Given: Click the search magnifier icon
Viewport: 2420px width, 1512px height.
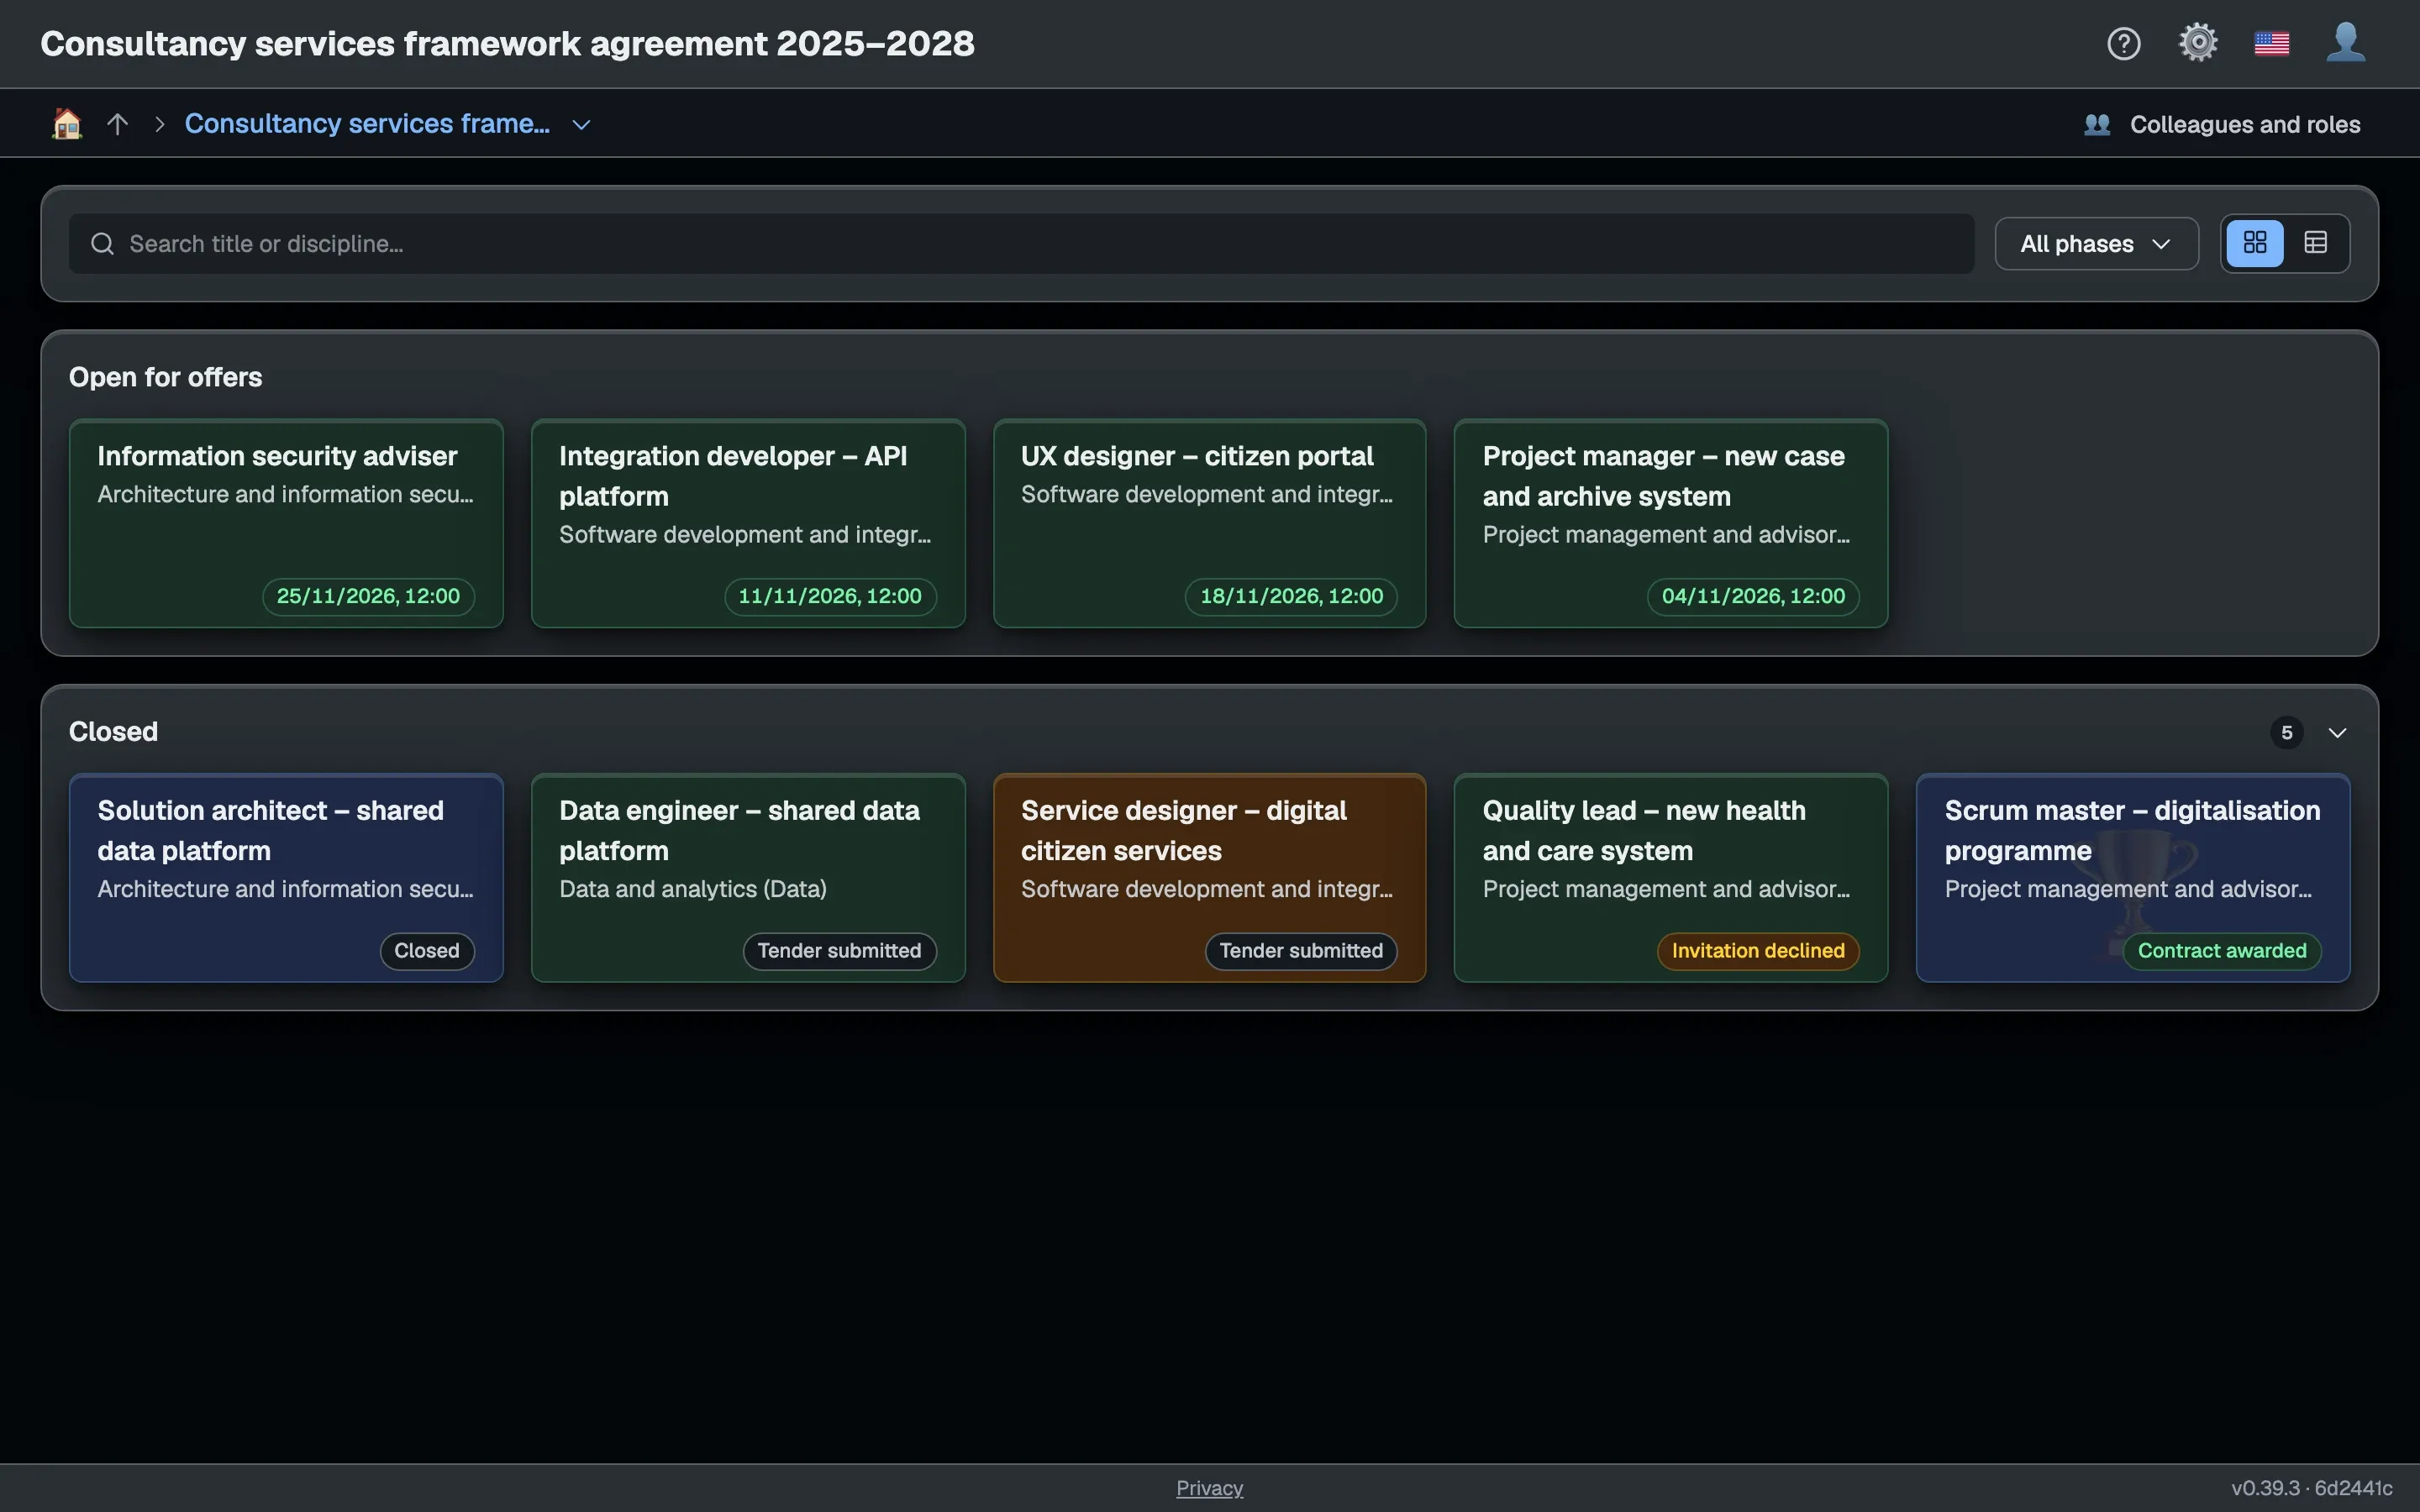Looking at the screenshot, I should click(x=102, y=244).
